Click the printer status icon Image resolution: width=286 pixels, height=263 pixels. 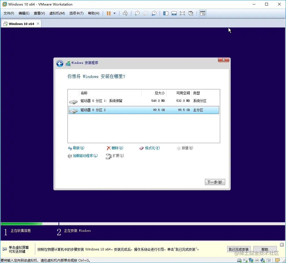(x=257, y=260)
